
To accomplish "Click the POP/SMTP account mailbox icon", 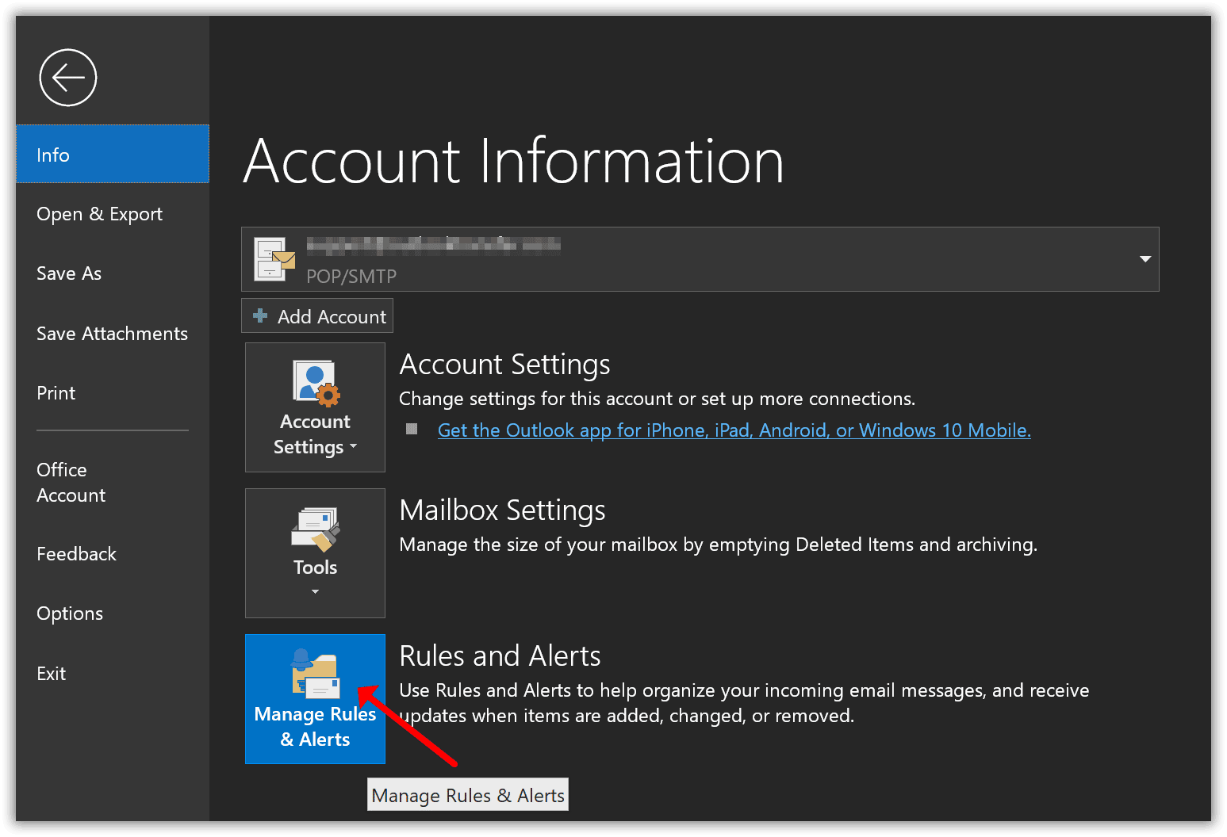I will [274, 259].
